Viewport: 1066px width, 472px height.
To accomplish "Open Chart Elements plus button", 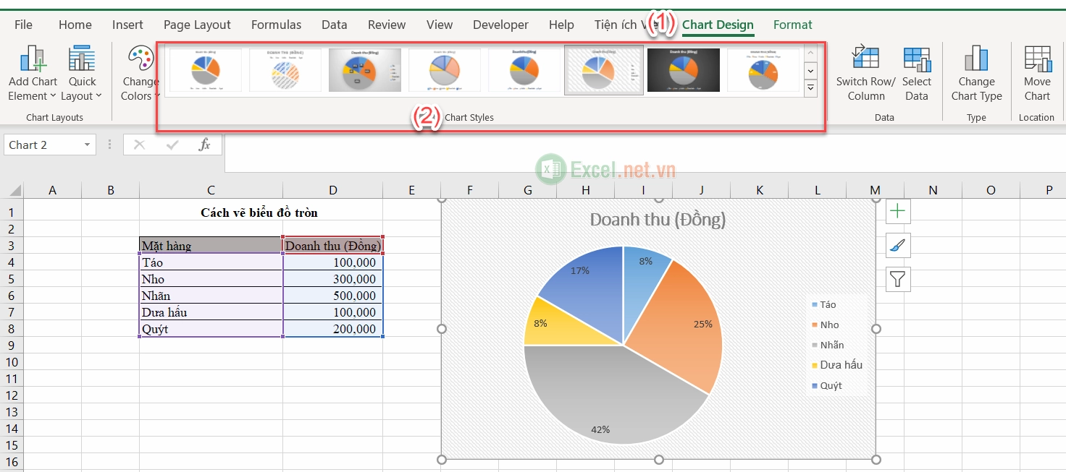I will [898, 211].
